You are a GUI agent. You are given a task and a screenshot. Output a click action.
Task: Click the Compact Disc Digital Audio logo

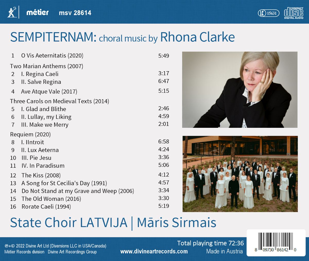pos(294,13)
